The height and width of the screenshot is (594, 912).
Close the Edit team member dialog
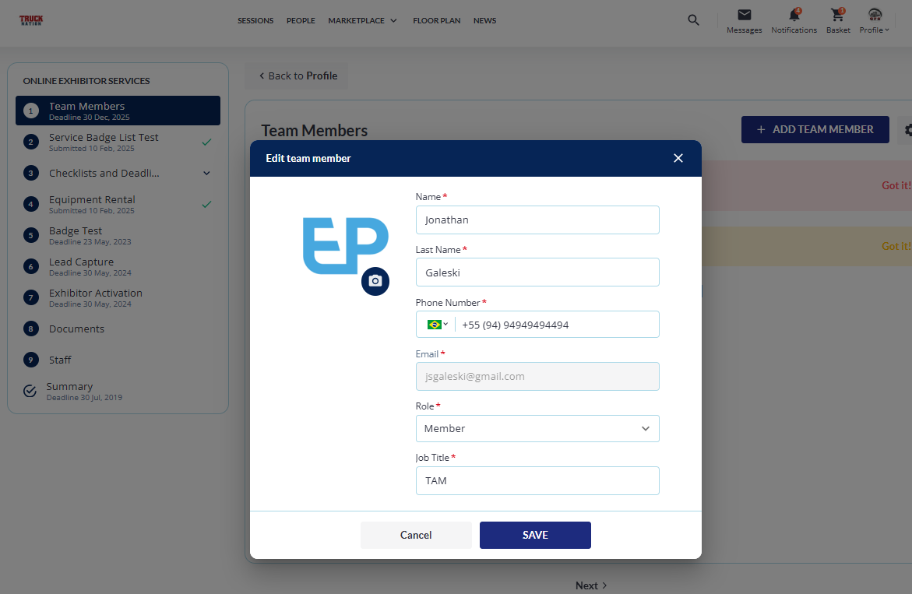coord(678,158)
